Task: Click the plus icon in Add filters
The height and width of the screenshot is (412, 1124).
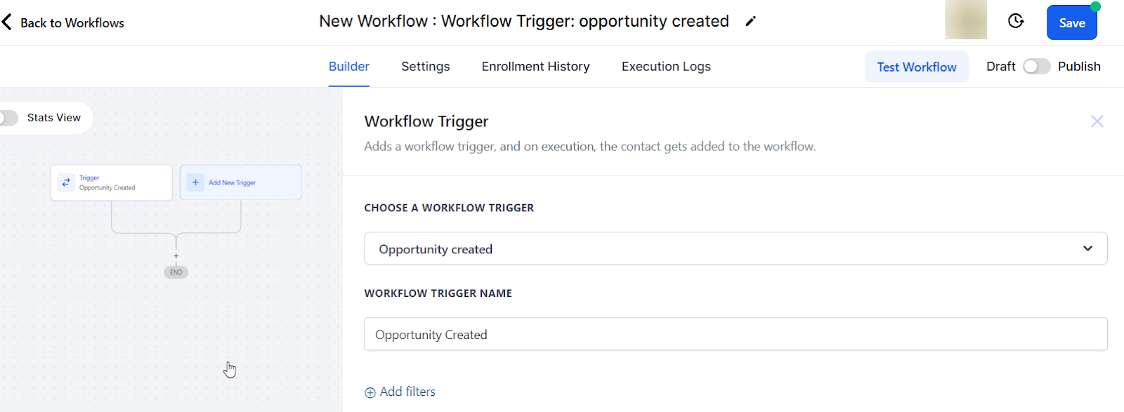Action: click(x=370, y=392)
